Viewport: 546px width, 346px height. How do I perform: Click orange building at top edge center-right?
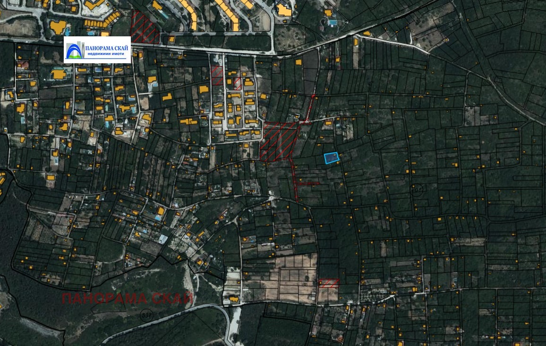[x=284, y=10]
